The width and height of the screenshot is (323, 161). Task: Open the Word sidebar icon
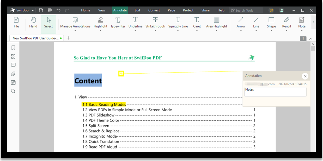[x=13, y=82]
